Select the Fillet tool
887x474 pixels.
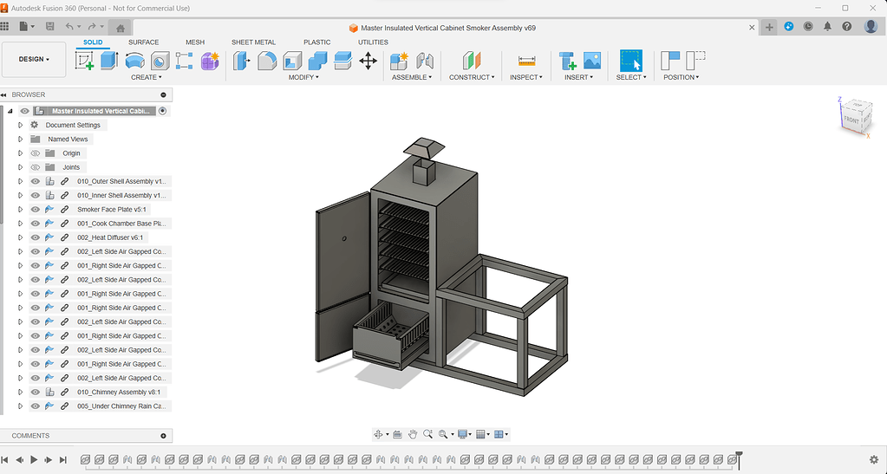coord(267,61)
